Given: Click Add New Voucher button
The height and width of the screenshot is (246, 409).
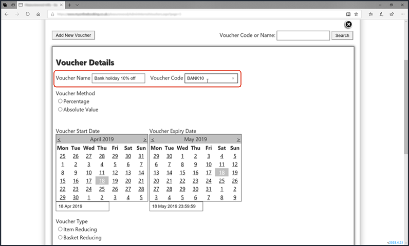Looking at the screenshot, I should point(73,35).
